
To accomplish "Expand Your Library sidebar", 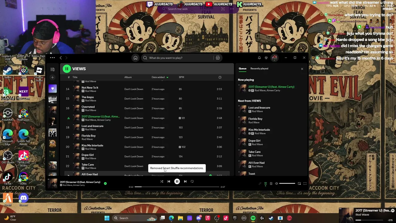I will pos(53,69).
